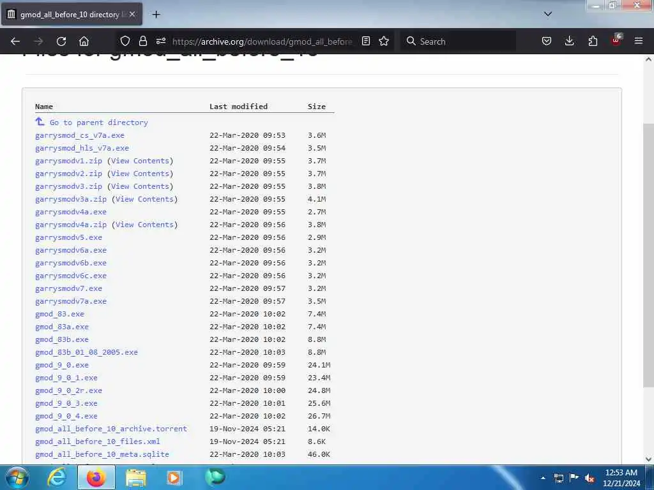
Task: Download gmod_83b.exe
Action: (x=62, y=339)
